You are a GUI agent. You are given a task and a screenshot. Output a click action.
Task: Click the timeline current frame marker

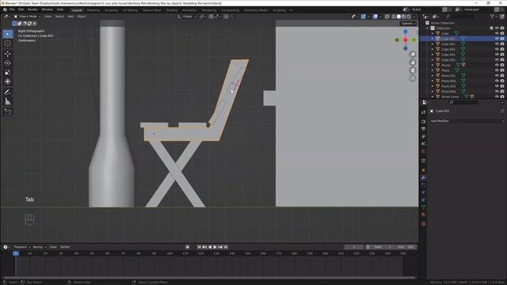[x=16, y=253]
